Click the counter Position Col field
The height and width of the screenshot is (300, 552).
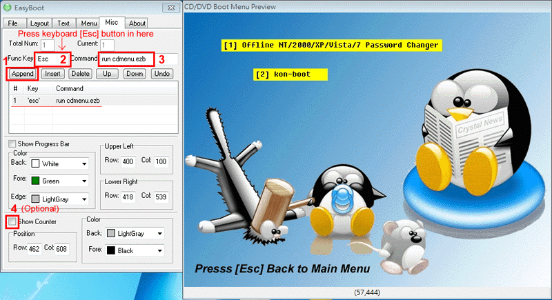coord(61,249)
